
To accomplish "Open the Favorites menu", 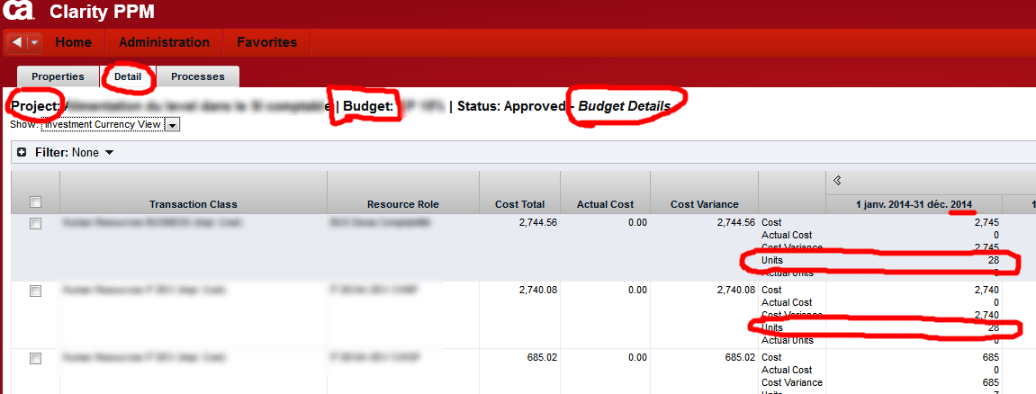I will (267, 42).
